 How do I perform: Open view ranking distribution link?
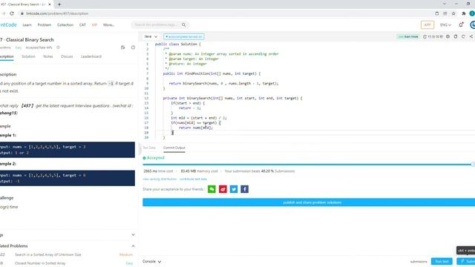(x=160, y=179)
